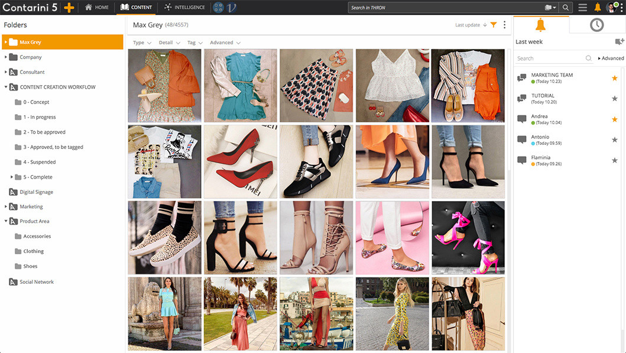Screen dimensions: 626x353
Task: Click the Social Network folder icon
Action: [x=13, y=282]
